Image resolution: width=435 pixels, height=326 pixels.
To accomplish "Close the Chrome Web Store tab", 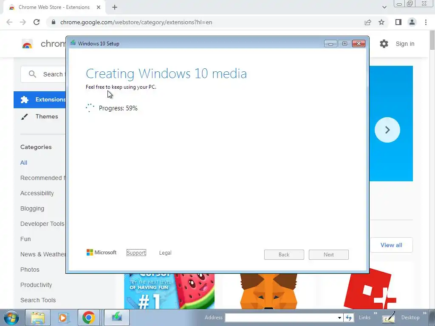I will [99, 7].
